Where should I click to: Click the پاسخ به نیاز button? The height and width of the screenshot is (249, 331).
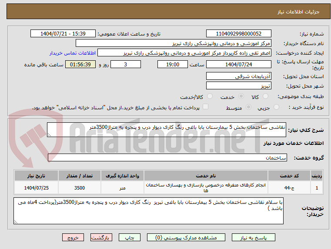coord(253,237)
